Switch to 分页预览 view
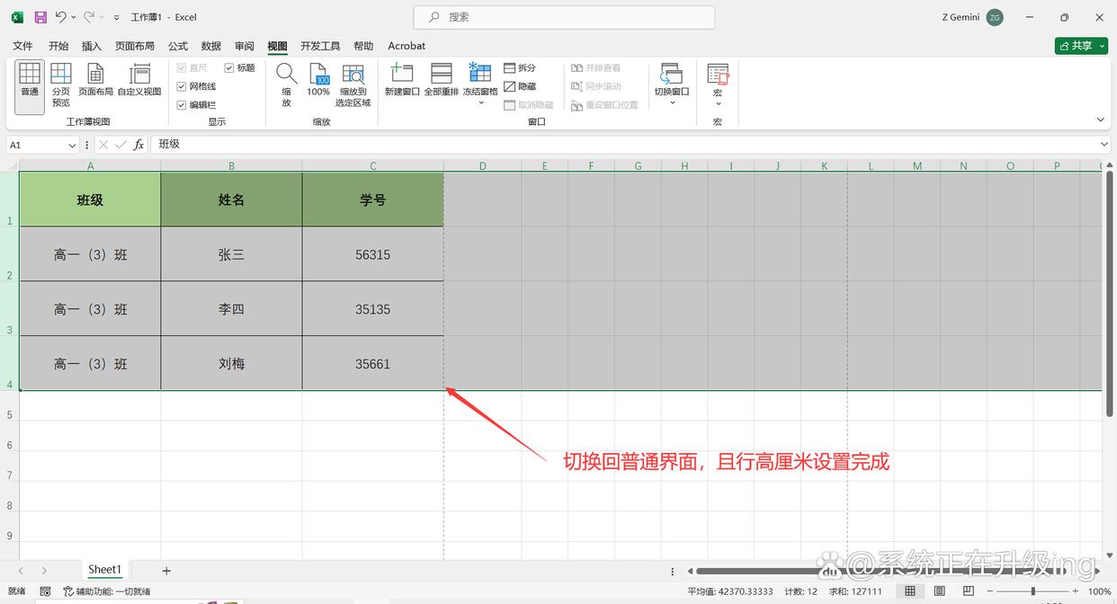The height and width of the screenshot is (604, 1117). tap(60, 86)
